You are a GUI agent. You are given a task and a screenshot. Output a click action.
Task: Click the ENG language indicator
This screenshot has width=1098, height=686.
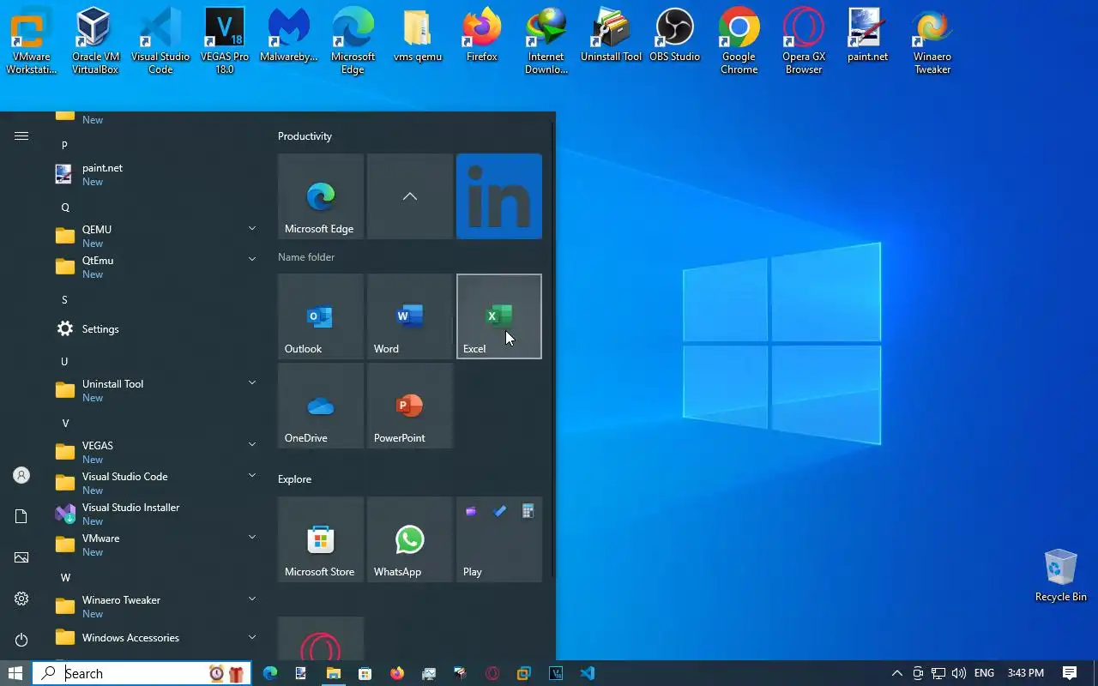(984, 673)
